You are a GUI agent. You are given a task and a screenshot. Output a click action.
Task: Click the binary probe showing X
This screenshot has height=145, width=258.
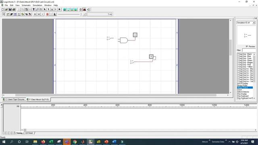(x=135, y=35)
